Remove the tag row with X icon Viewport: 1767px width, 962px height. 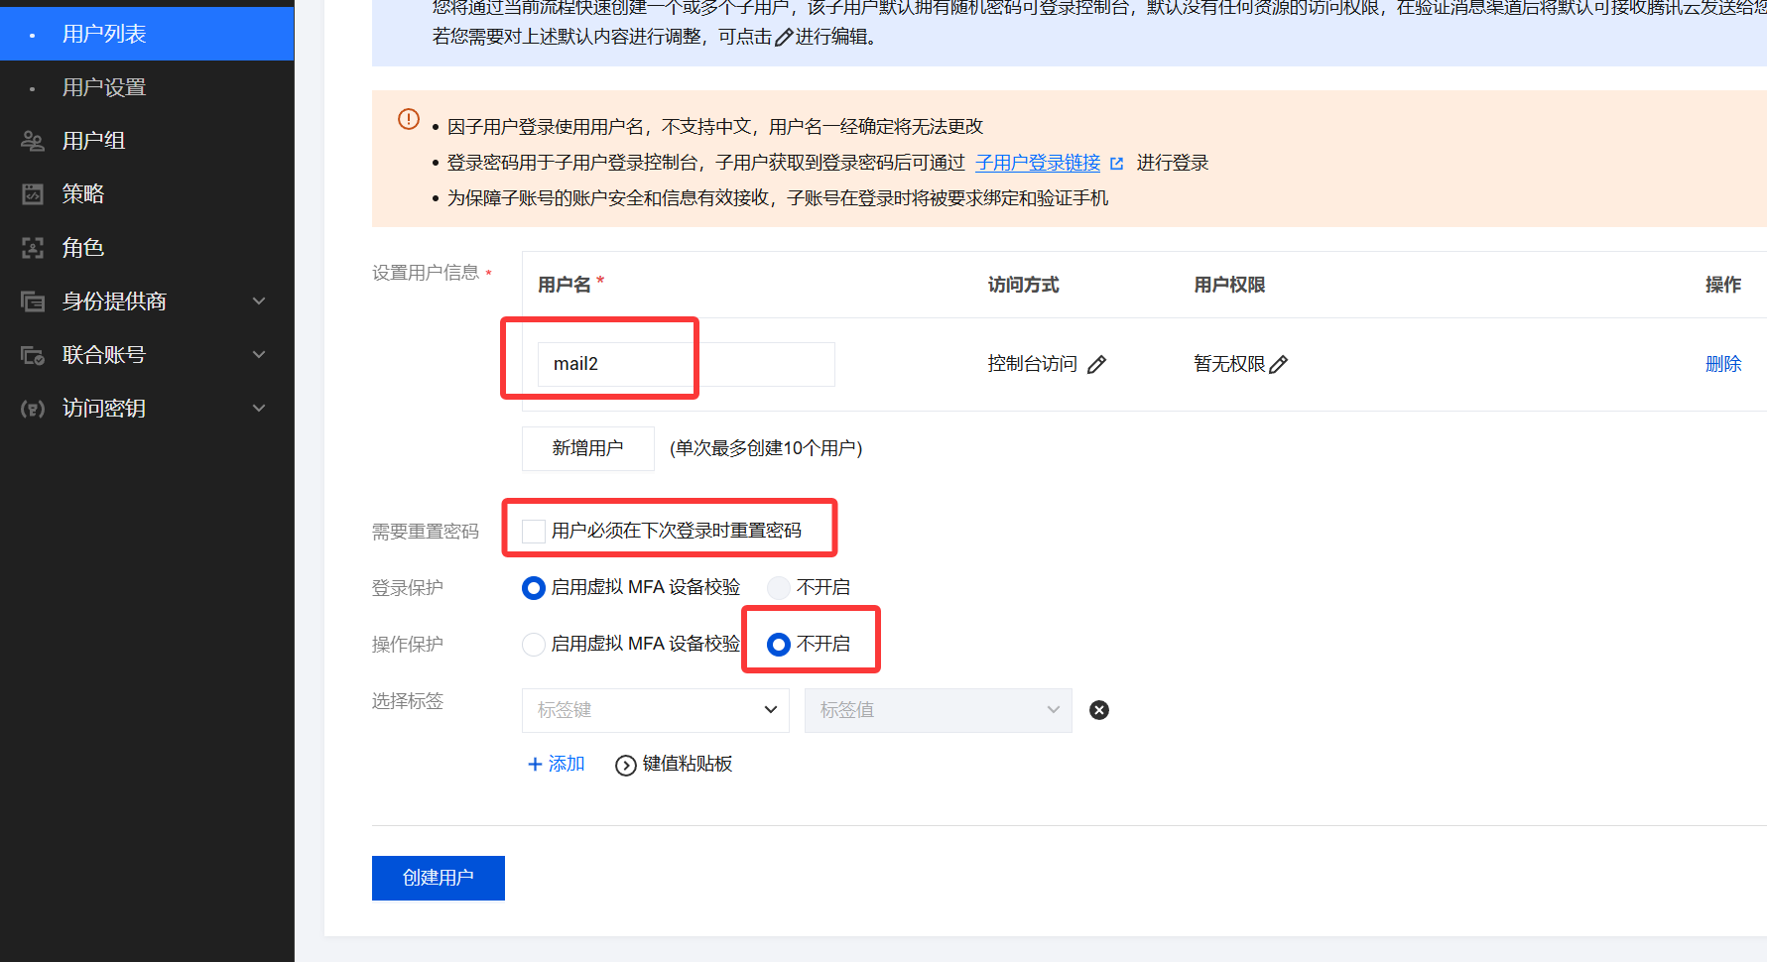point(1099,710)
